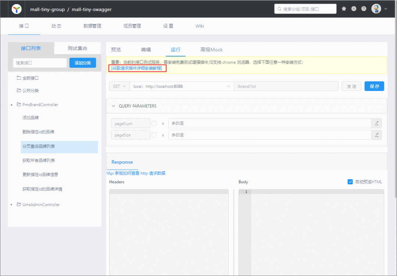Switch to the 接口 top tab
Image resolution: width=397 pixels, height=276 pixels.
point(24,26)
